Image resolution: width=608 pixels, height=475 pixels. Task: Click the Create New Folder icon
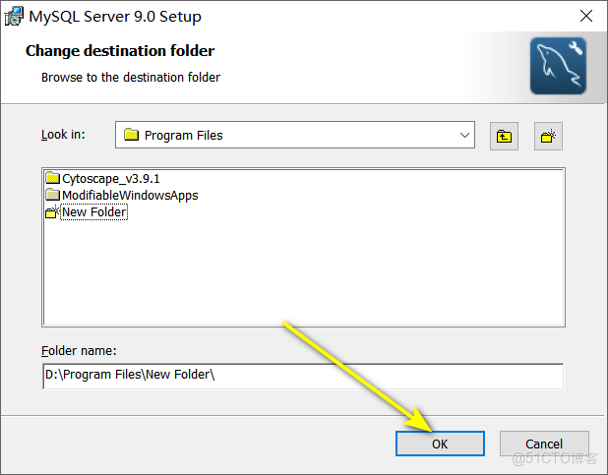click(x=548, y=136)
